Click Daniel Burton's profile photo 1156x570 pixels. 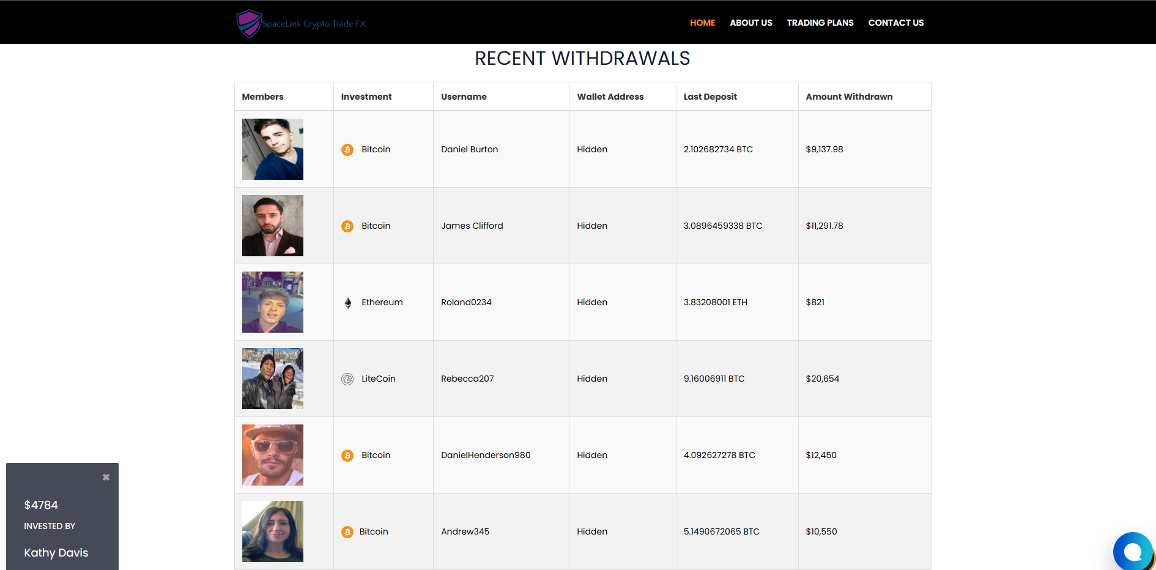click(x=273, y=149)
